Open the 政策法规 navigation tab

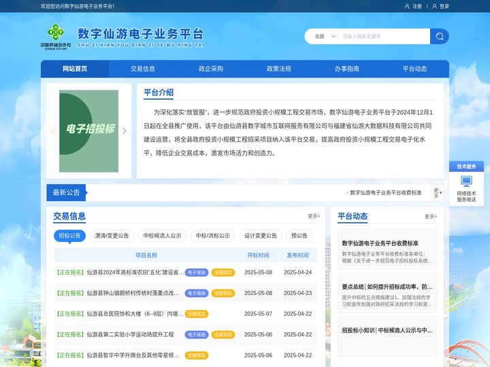click(x=279, y=69)
